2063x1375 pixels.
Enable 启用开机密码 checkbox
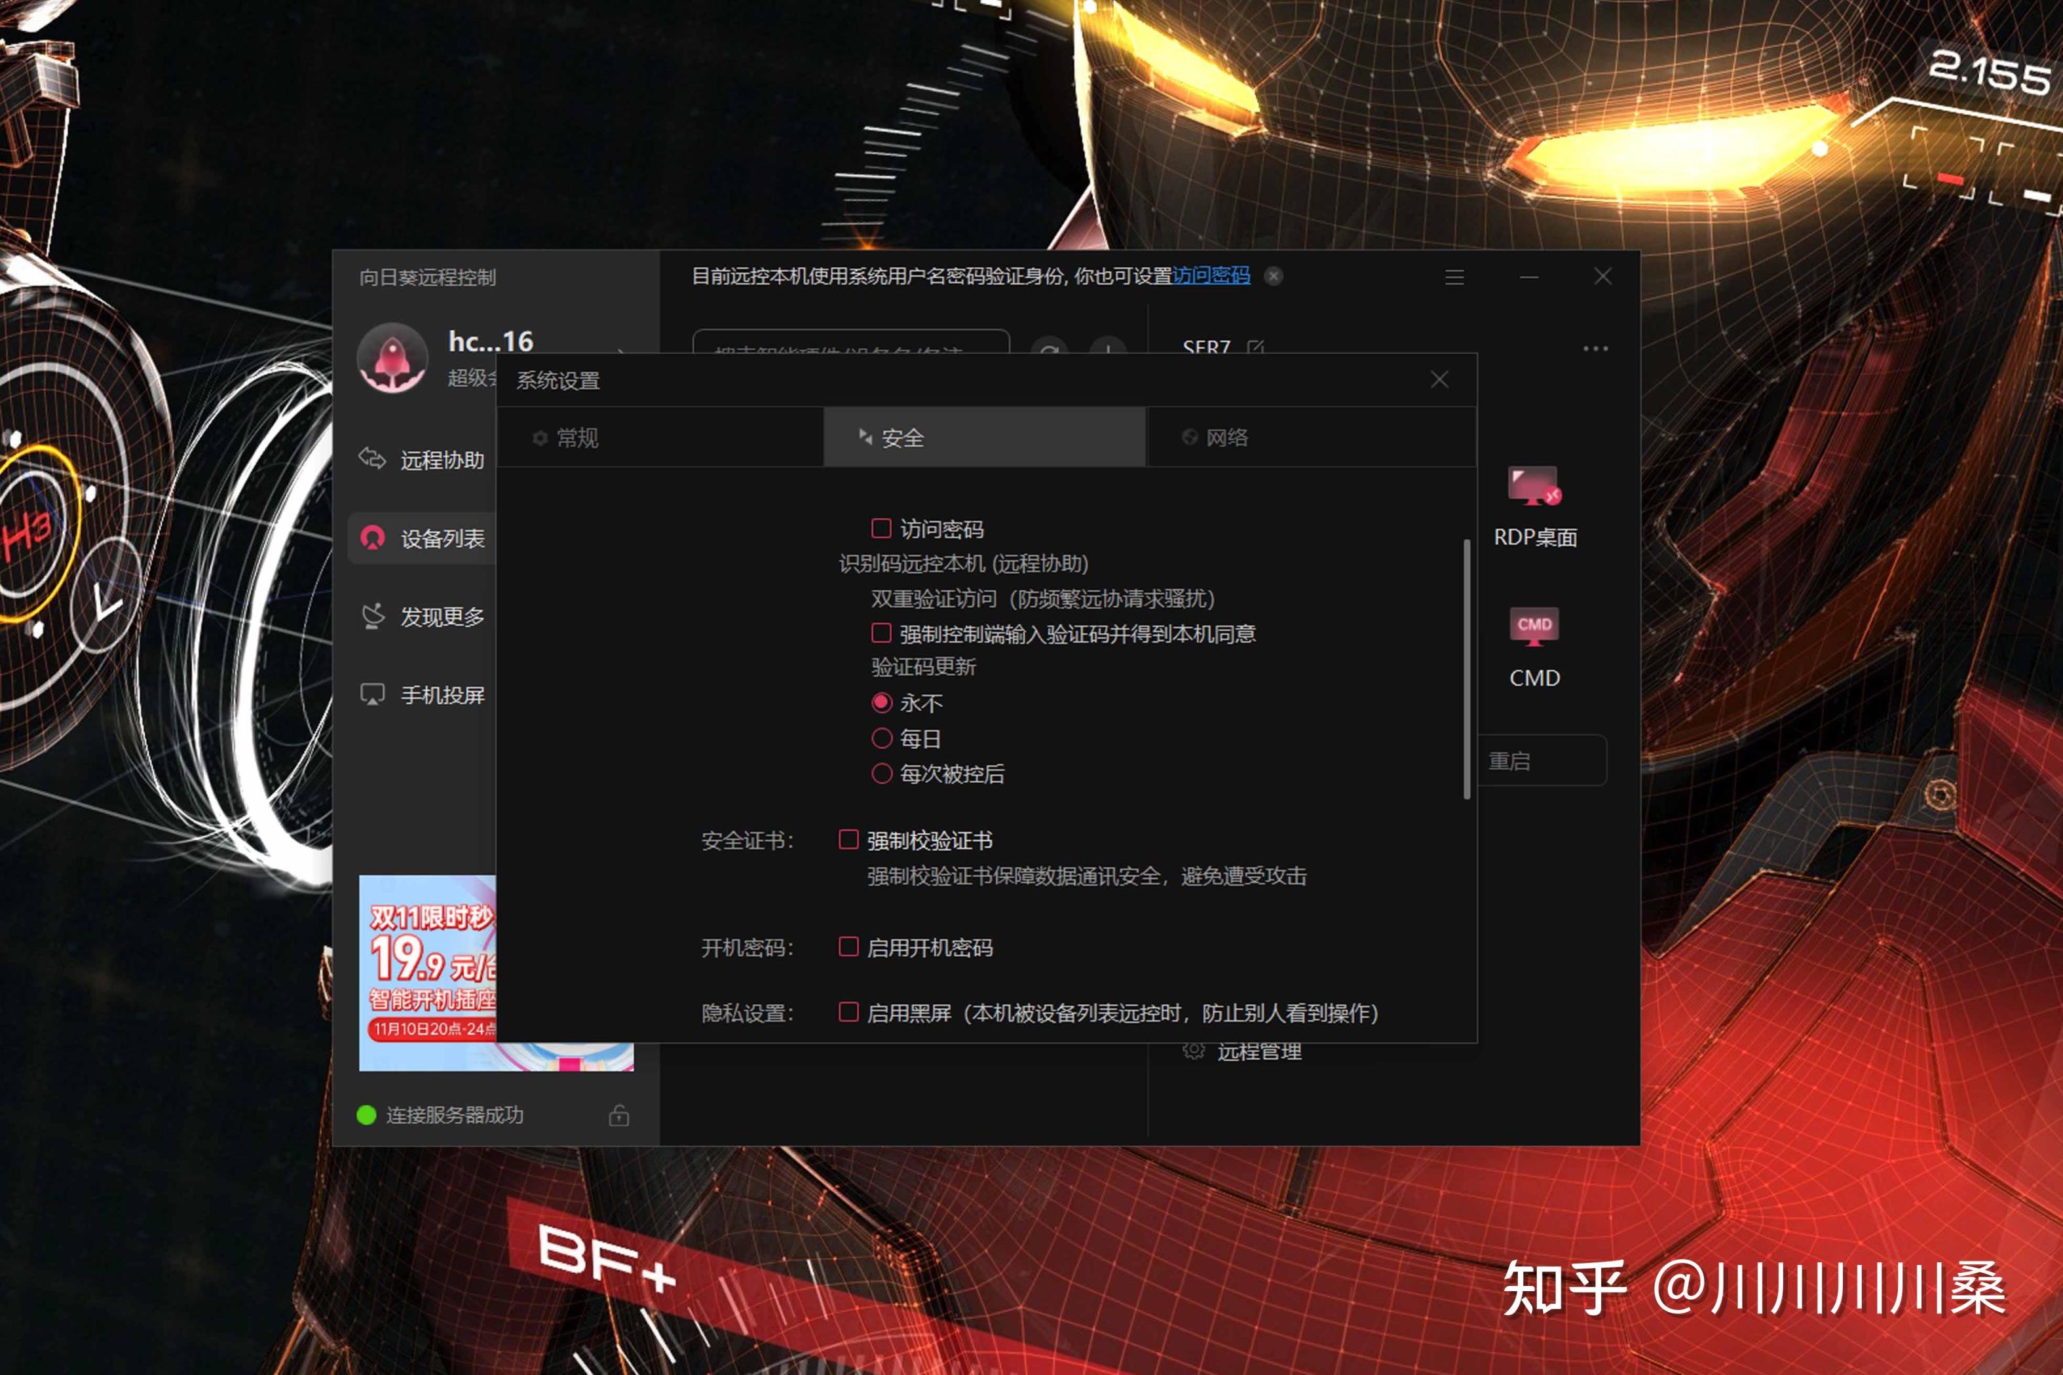click(x=848, y=947)
